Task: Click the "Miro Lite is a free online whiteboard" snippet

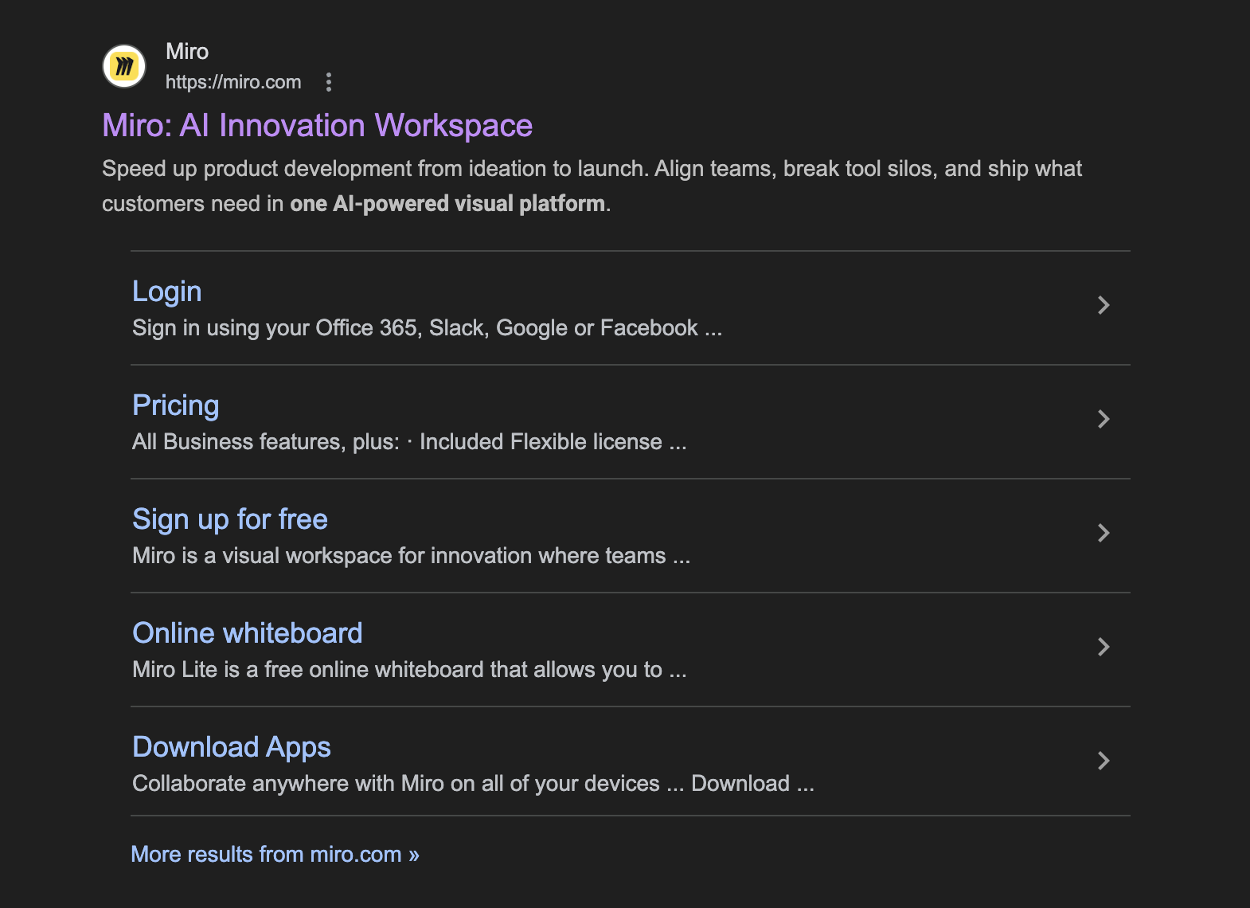Action: pyautogui.click(x=408, y=670)
